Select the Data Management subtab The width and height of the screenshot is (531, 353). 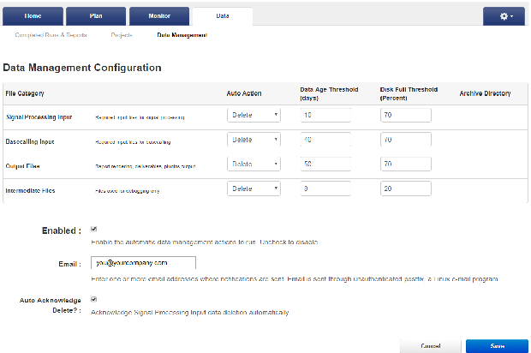tap(182, 35)
